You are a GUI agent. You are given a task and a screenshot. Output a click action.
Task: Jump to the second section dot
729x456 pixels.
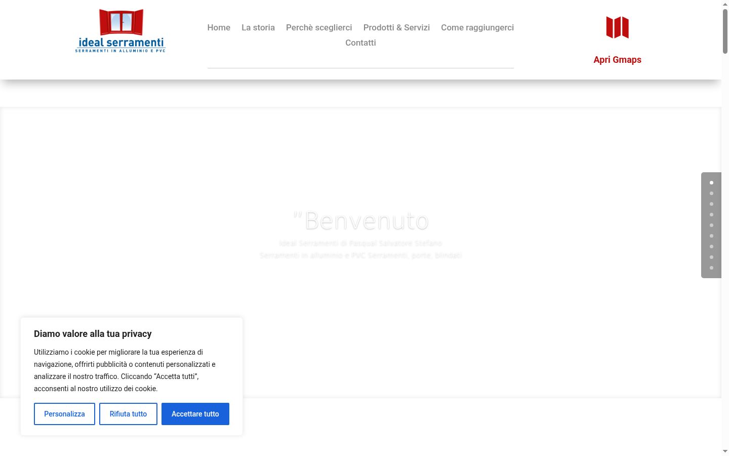click(711, 193)
